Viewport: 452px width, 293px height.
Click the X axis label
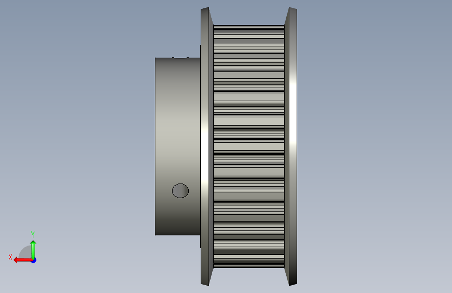pyautogui.click(x=10, y=257)
